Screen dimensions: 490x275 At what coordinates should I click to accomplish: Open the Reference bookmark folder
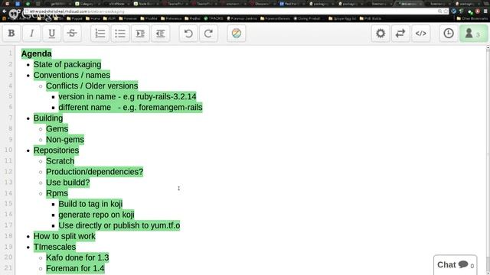click(171, 18)
